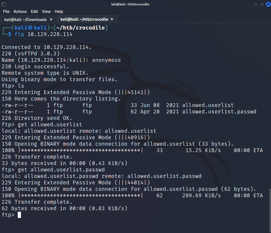The height and width of the screenshot is (233, 271).
Task: Select the ~/htb/crocodile terminal tab
Action: tap(84, 19)
